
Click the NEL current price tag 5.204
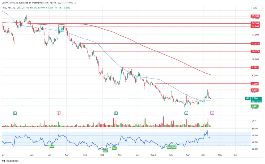pos(255,98)
